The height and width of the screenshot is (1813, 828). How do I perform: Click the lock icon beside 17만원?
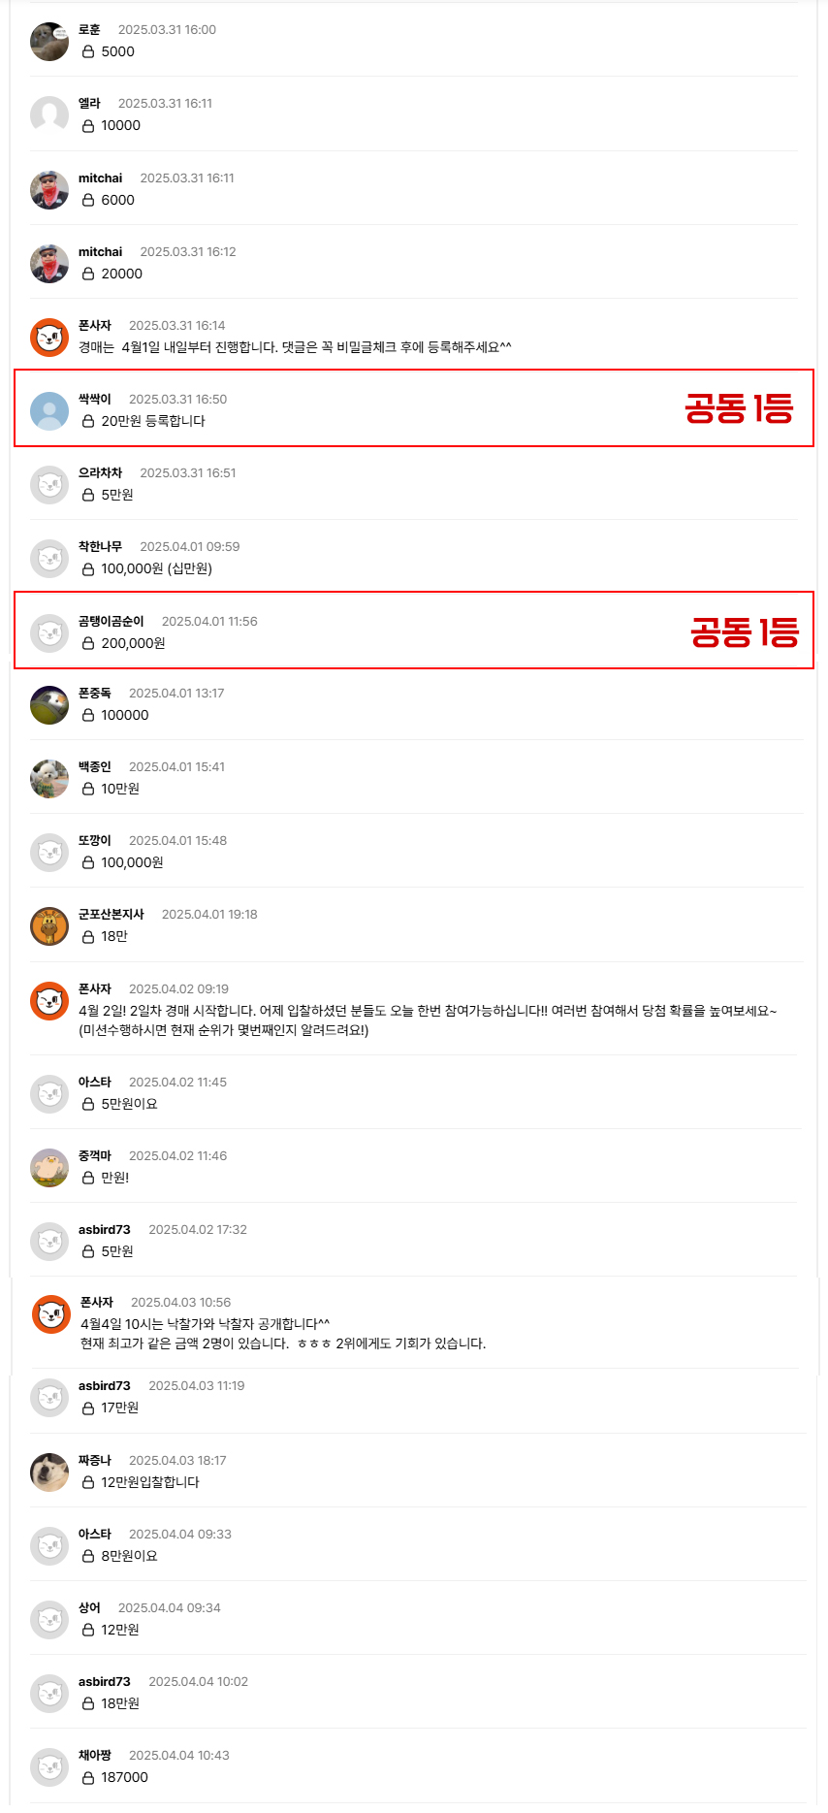(88, 1408)
